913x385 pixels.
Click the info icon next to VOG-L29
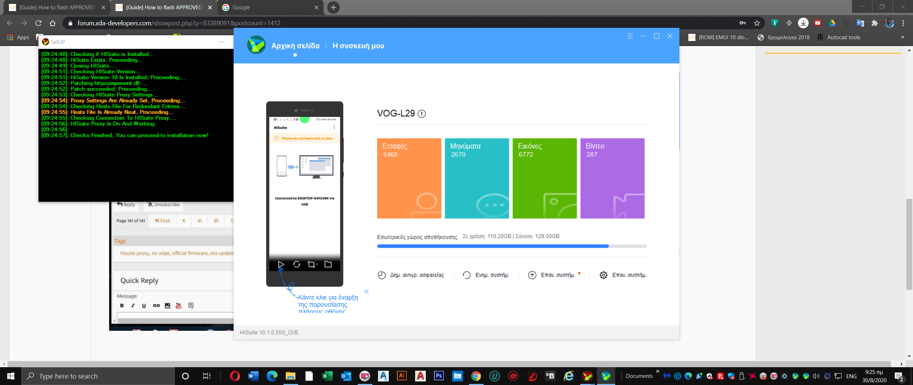(x=422, y=114)
